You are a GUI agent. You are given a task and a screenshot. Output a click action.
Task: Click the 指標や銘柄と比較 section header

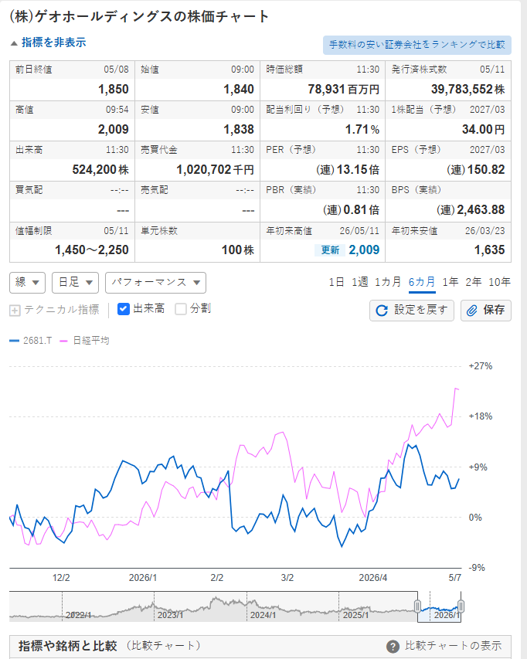pos(67,646)
